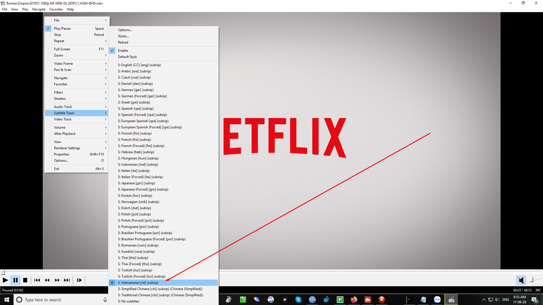Click the ENG language indicator
The image size is (543, 305).
click(x=506, y=300)
